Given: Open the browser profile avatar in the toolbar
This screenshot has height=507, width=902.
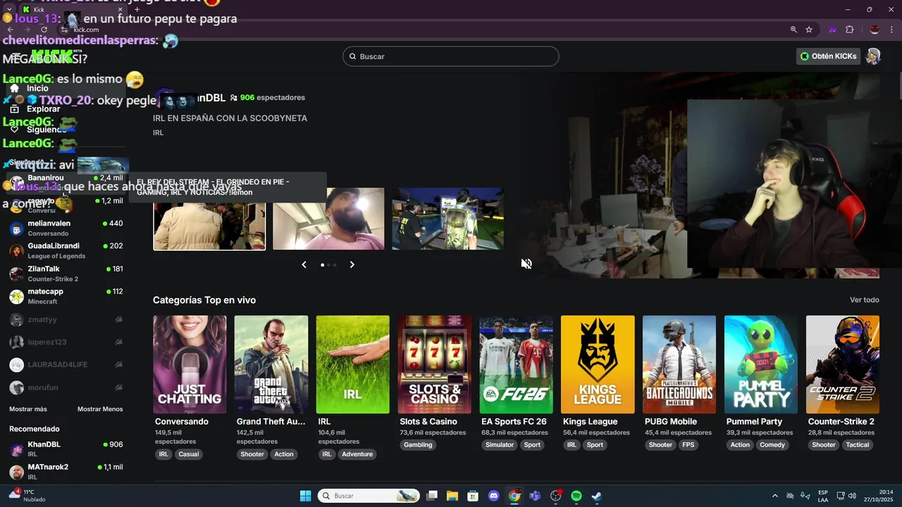Looking at the screenshot, I should [875, 30].
